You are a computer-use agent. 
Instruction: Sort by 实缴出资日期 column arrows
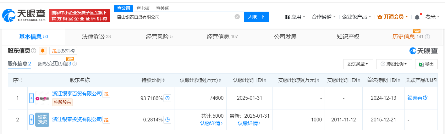point(359,80)
